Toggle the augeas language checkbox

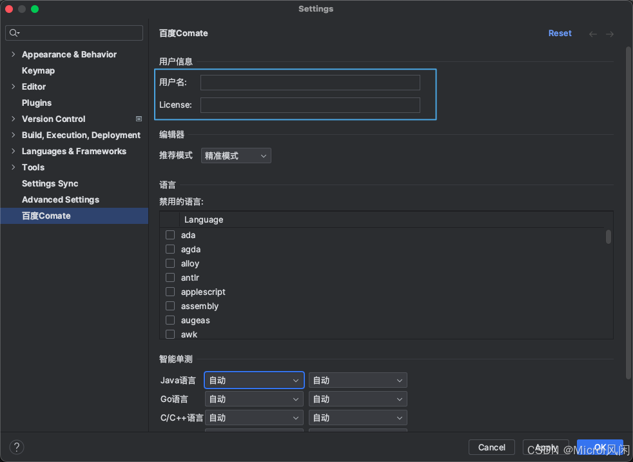(170, 320)
